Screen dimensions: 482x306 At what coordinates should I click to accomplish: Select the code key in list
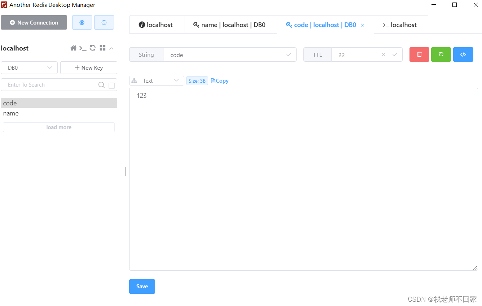59,103
